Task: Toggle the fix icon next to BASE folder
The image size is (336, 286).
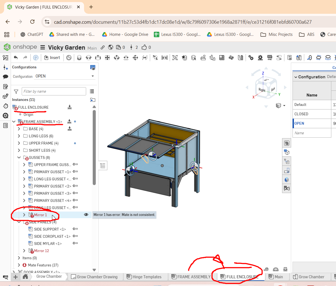Action: tap(70, 129)
